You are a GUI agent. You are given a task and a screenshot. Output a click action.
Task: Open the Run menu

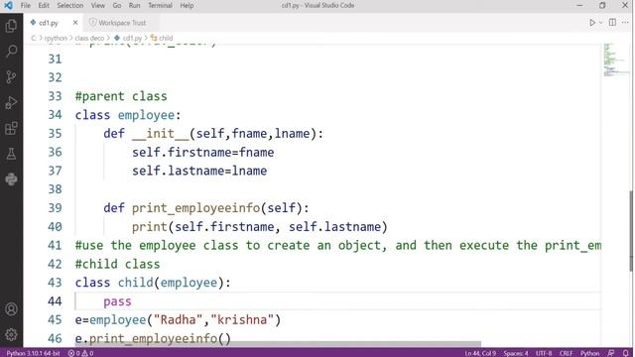pos(135,5)
